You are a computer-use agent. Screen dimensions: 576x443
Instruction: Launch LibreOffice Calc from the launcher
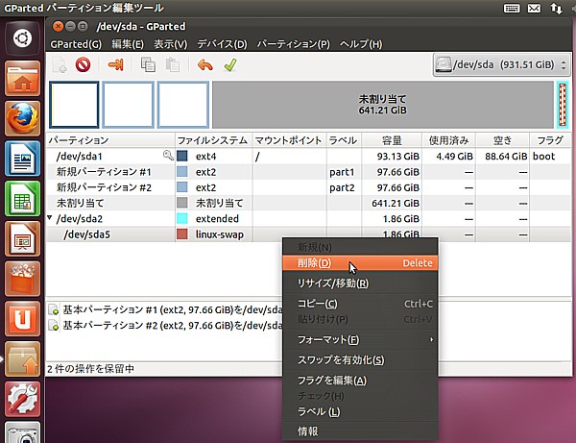[x=22, y=199]
